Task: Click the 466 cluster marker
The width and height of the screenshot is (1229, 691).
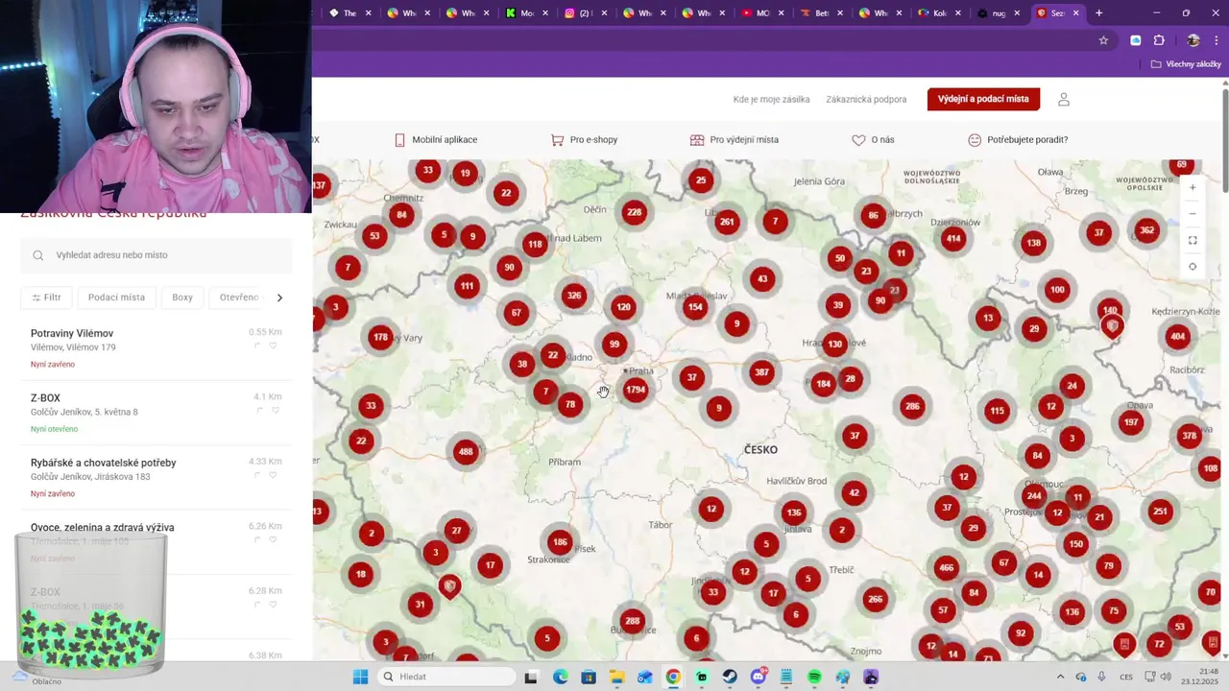Action: click(946, 568)
